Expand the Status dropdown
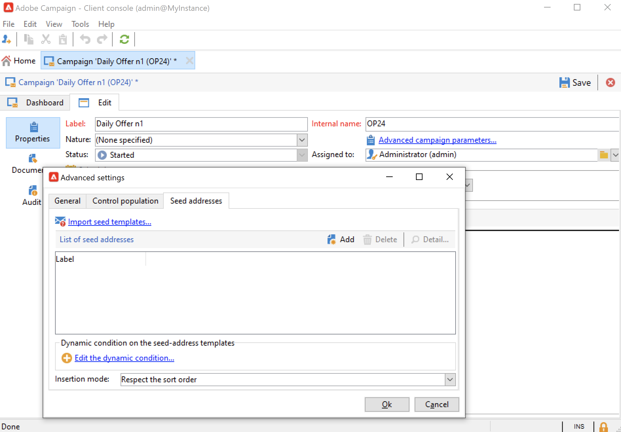Screen dimensions: 621x432 302,155
